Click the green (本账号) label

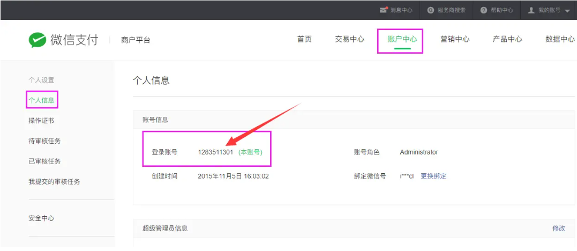point(250,152)
